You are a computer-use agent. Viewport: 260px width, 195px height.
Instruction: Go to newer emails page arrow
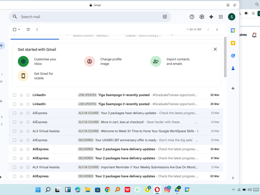pyautogui.click(x=208, y=30)
